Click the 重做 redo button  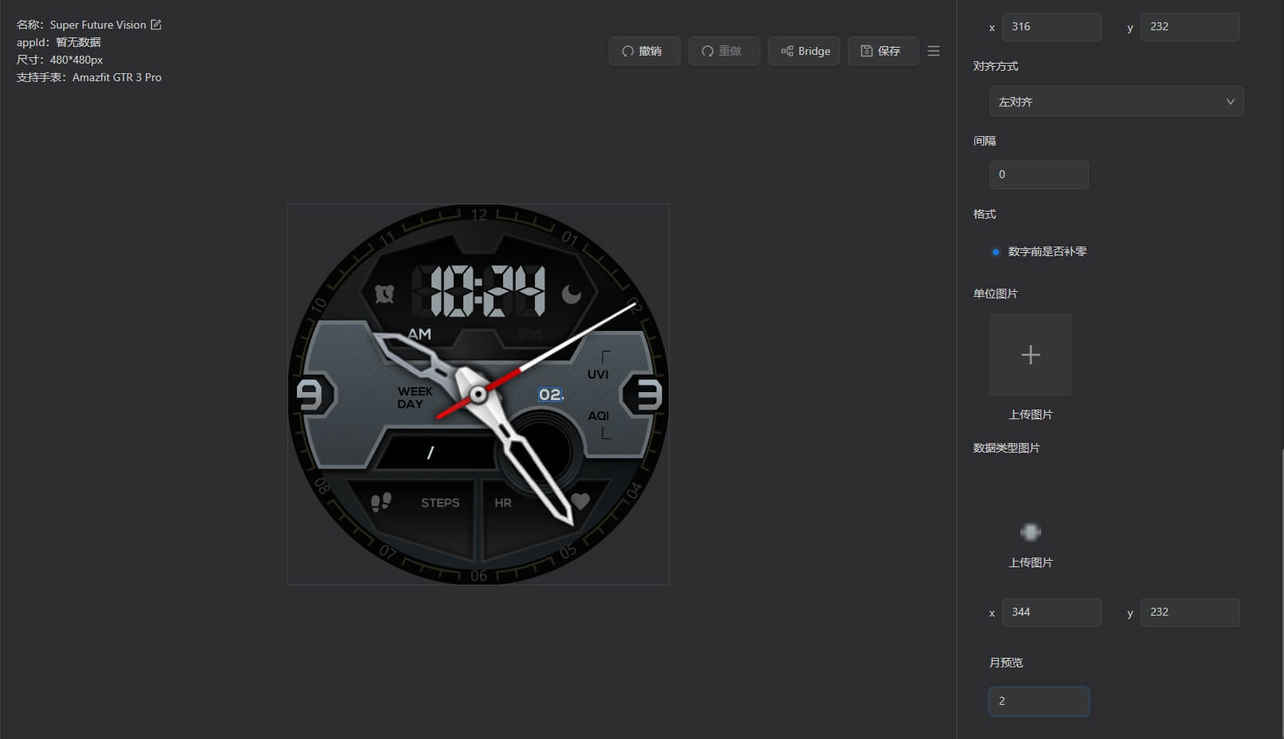(x=723, y=51)
